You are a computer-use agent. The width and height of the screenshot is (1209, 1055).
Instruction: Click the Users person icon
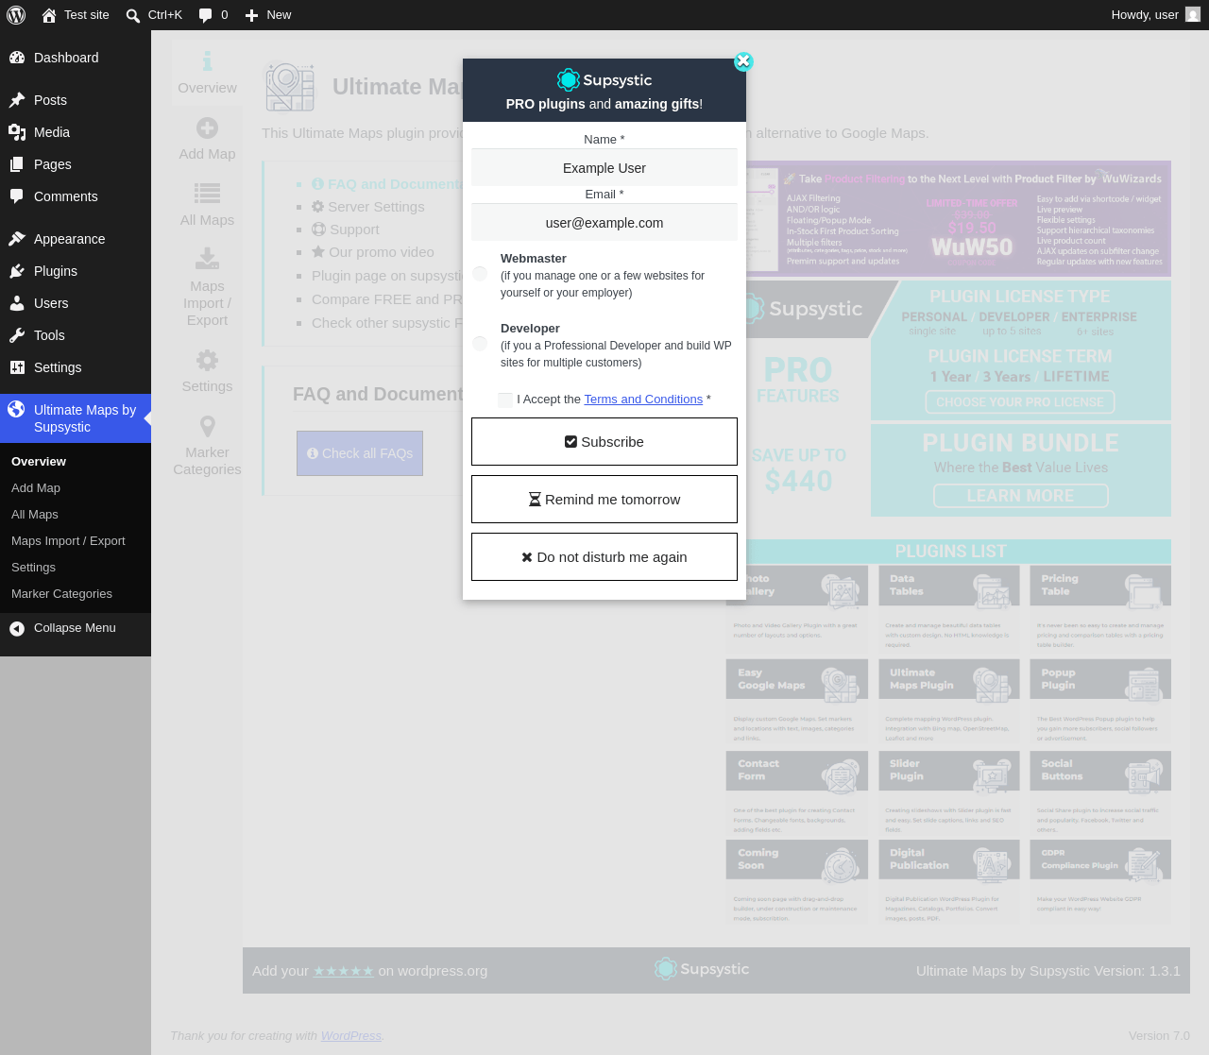[17, 303]
